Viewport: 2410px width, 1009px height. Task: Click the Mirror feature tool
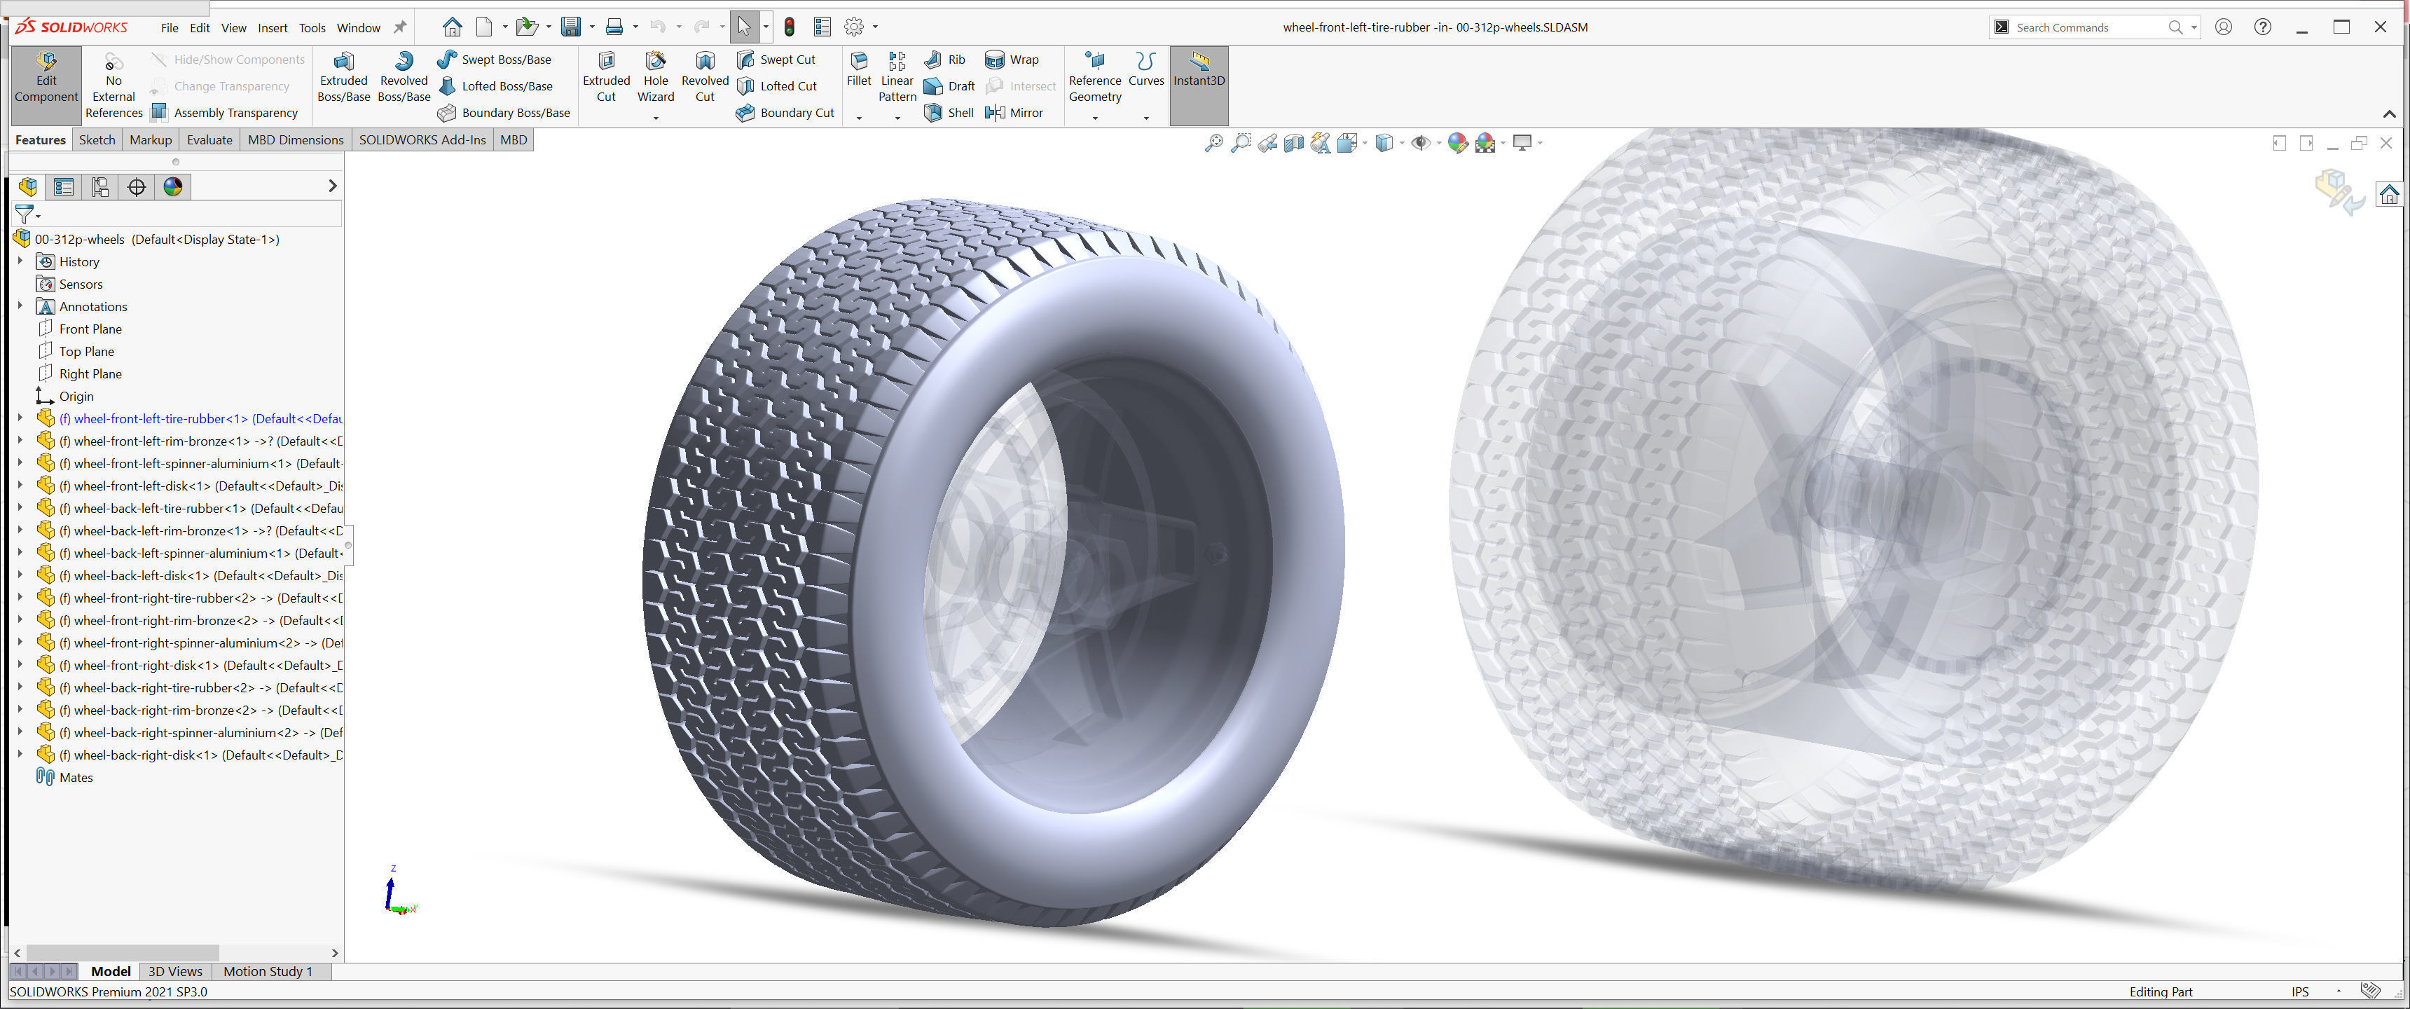[1014, 112]
